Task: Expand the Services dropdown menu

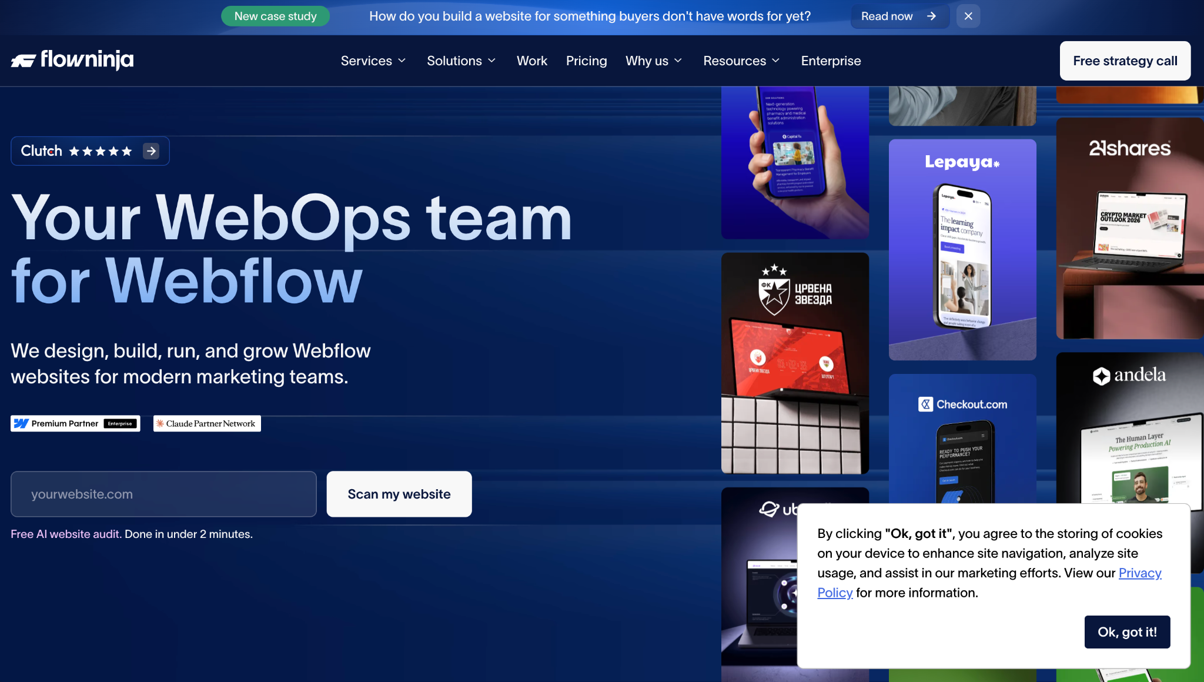Action: [x=373, y=61]
